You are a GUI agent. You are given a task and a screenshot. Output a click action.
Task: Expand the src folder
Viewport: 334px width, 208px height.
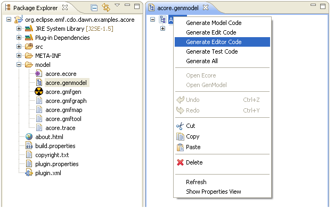coord(19,47)
